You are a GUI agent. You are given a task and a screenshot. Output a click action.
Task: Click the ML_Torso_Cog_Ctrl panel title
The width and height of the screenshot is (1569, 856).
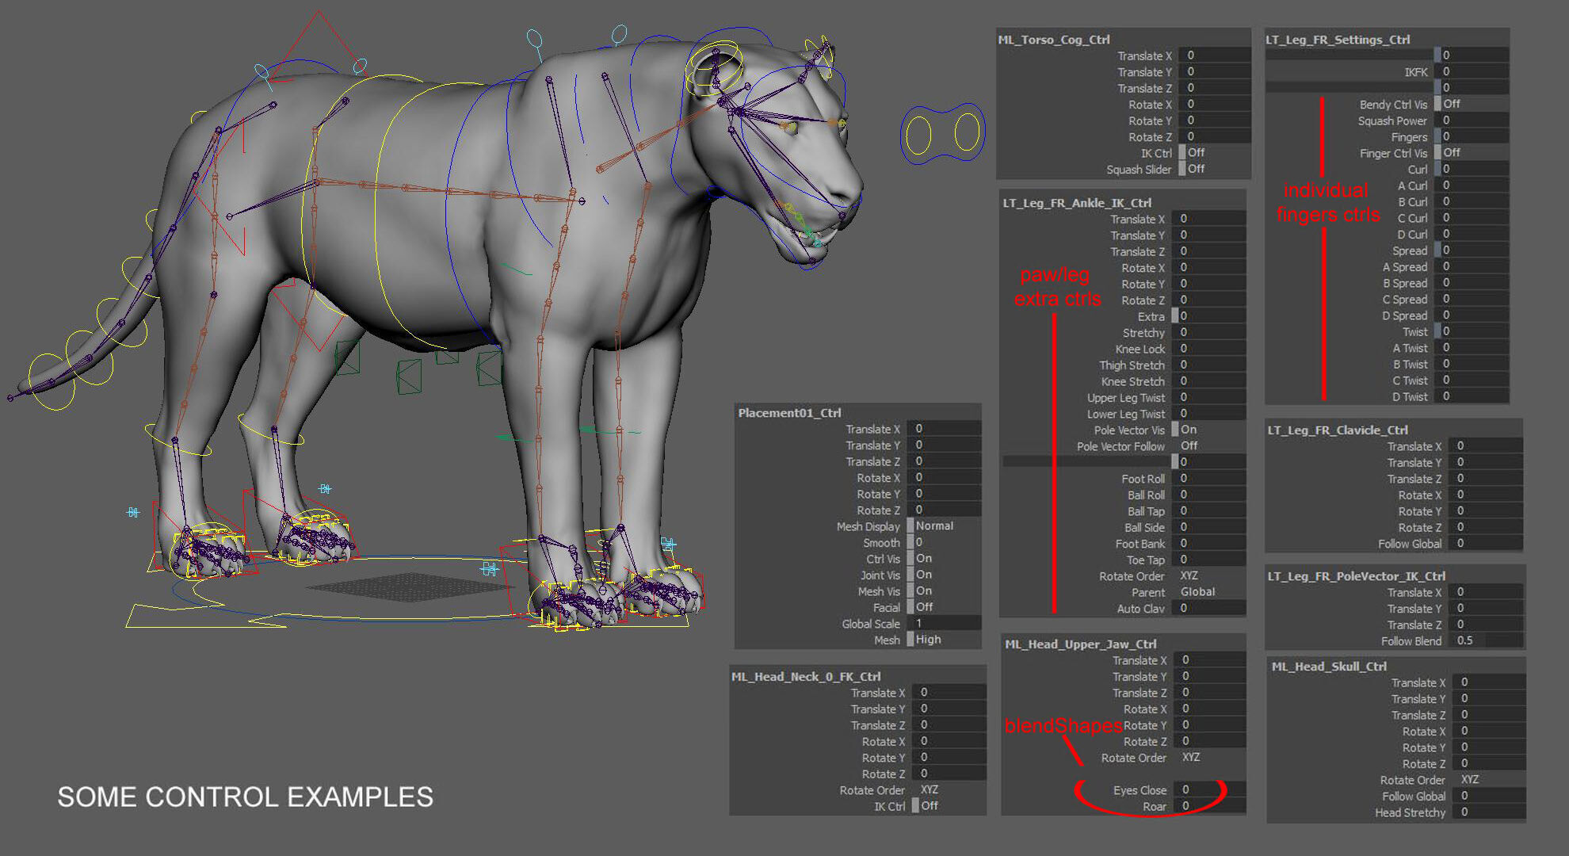tap(1054, 39)
